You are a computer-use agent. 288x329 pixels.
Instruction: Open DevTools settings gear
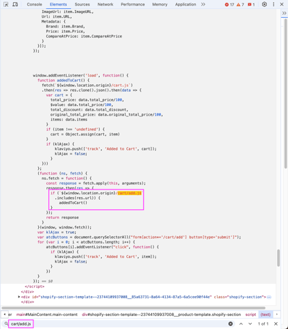point(264,4)
